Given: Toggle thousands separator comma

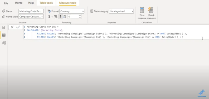Looking at the screenshot, I should coord(60,16).
